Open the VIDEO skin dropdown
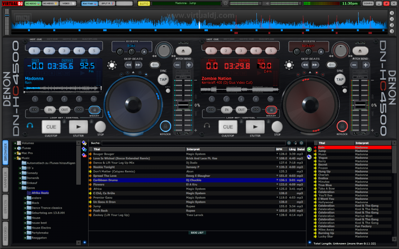This screenshot has width=399, height=249. click(x=68, y=3)
